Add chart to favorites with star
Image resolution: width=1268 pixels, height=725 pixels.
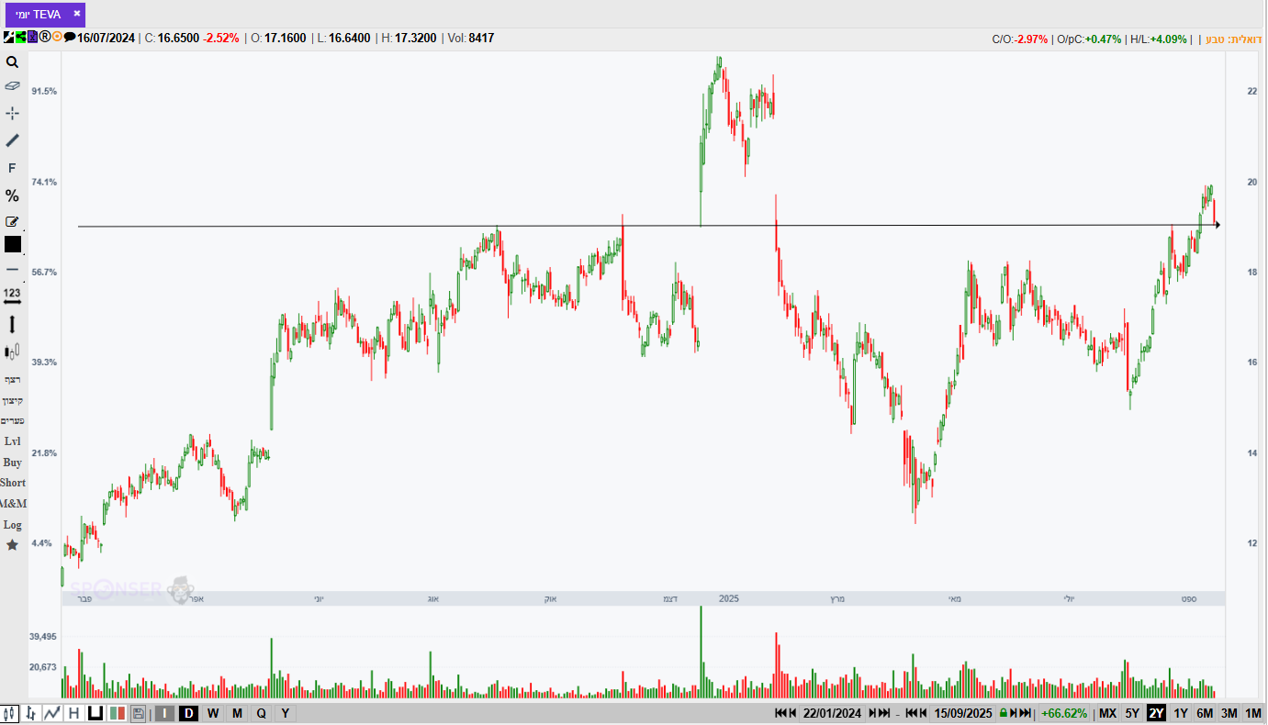click(13, 545)
